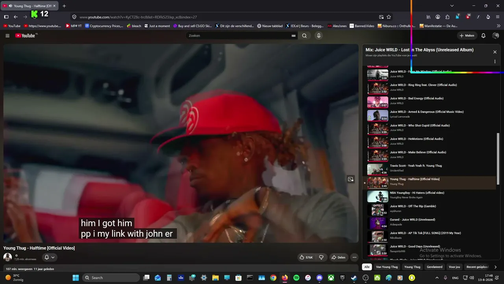Open the YouTube guide hamburger menu
Viewport: 504px width, 284px height.
[x=7, y=35]
